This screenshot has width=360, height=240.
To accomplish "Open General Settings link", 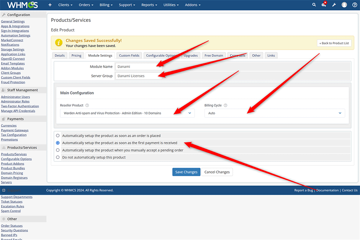I will [x=13, y=21].
